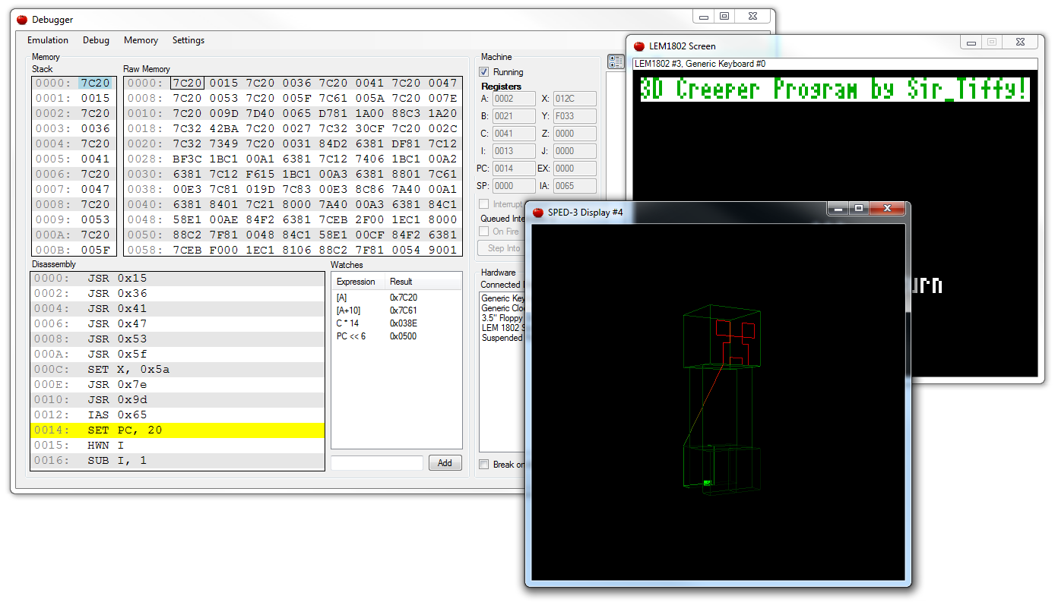Image resolution: width=1055 pixels, height=602 pixels.
Task: Select highlighted disassembly line SET PC, 20
Action: pos(177,430)
